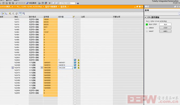This screenshot has width=180, height=105.
Task: Click the ERROR status indicator
Action: (x=147, y=28)
